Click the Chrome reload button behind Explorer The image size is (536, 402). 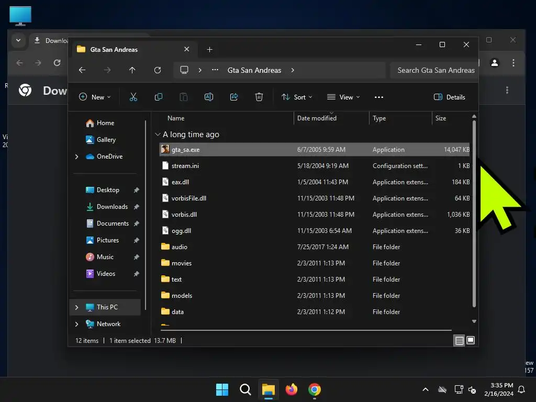[57, 63]
